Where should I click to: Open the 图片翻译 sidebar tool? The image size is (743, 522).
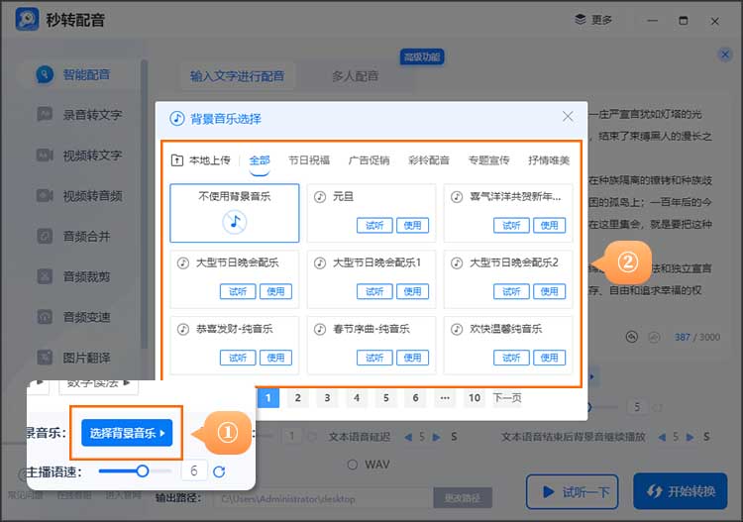point(73,358)
